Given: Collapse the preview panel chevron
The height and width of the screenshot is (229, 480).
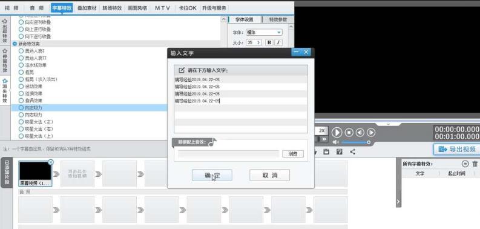Looking at the screenshot, I should (x=388, y=124).
